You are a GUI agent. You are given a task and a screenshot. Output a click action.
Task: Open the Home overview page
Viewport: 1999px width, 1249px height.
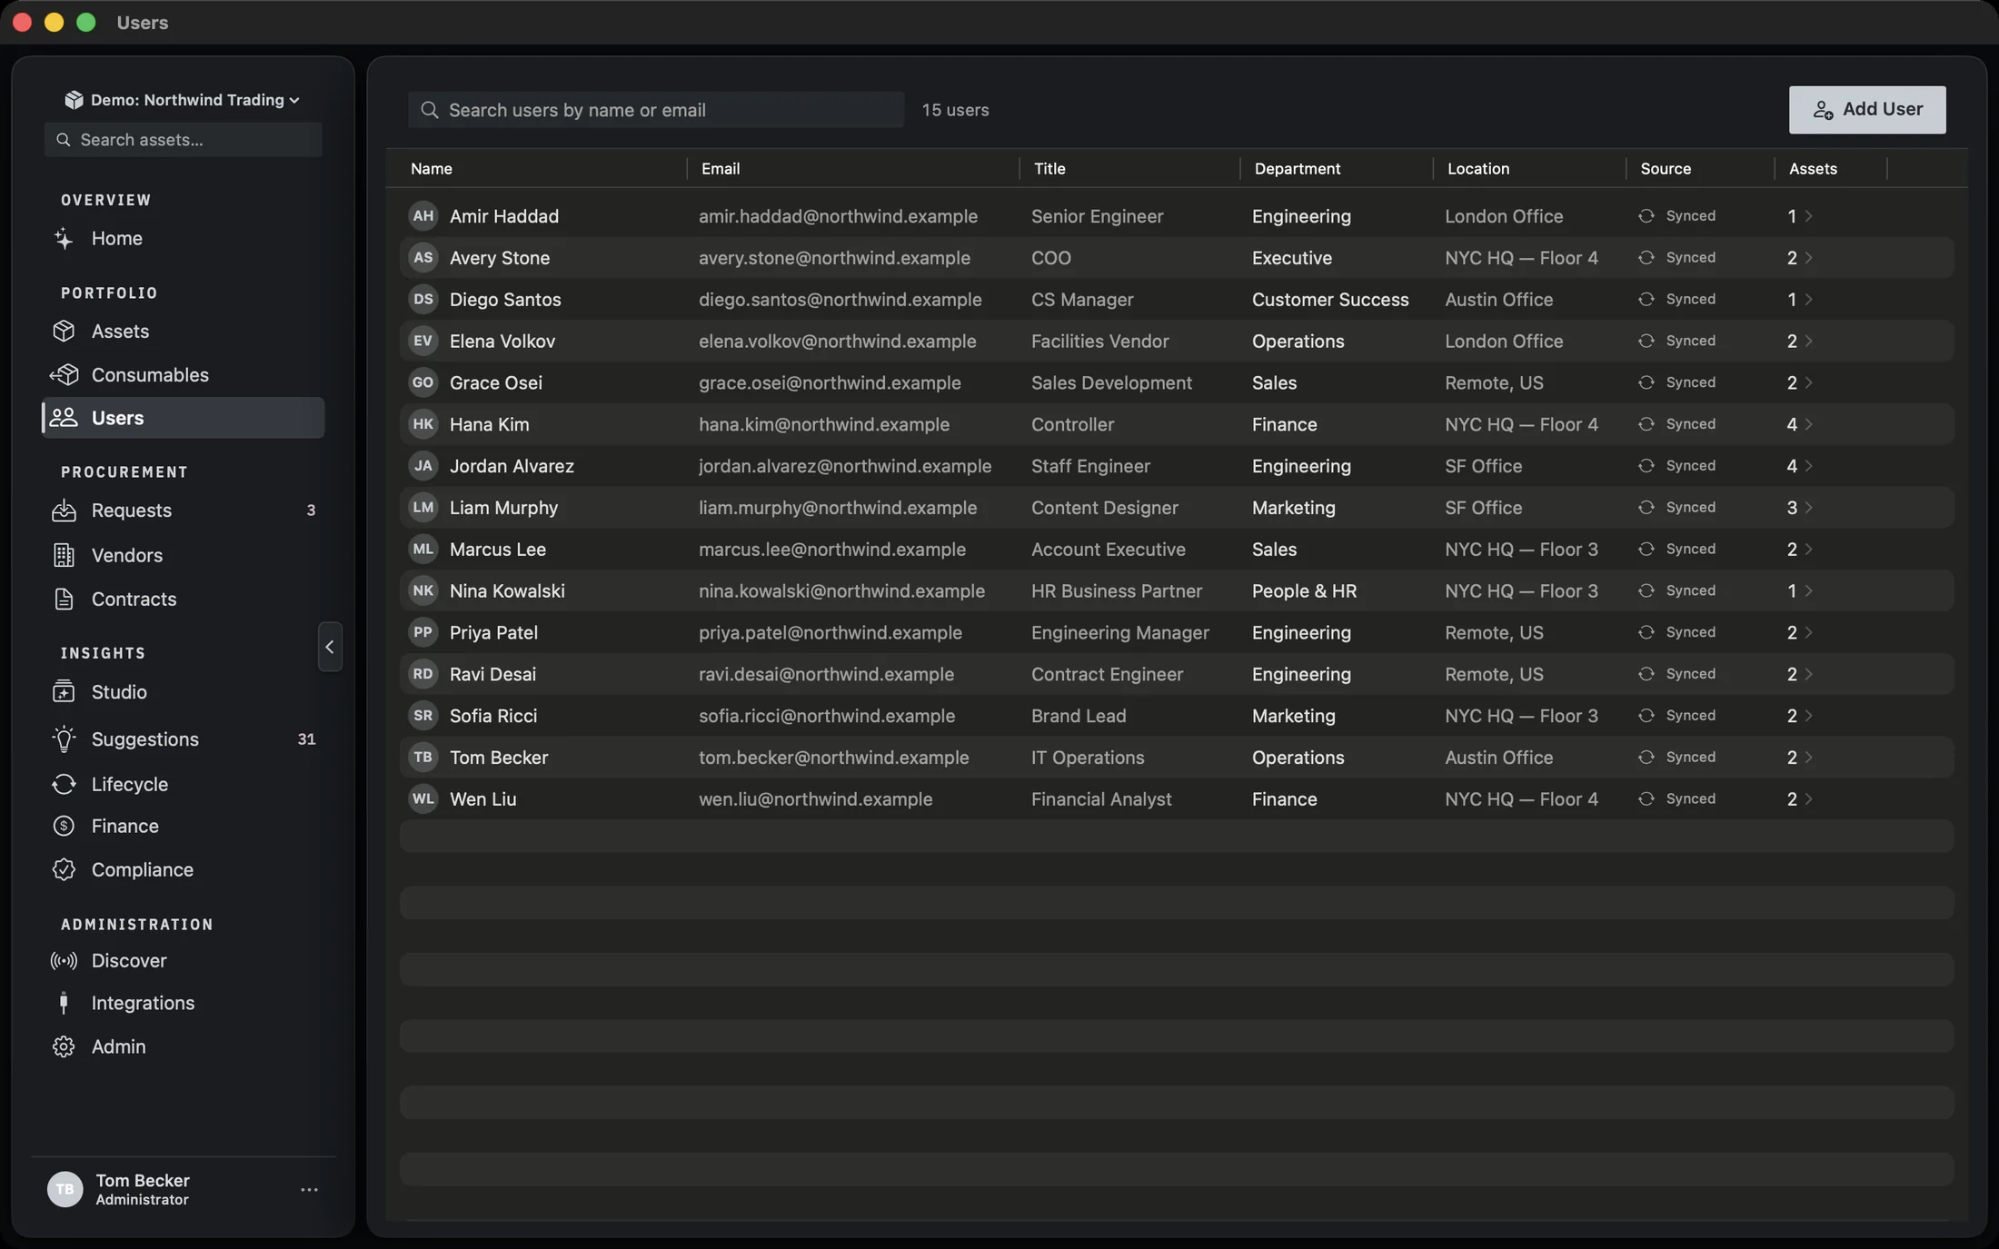pos(116,239)
